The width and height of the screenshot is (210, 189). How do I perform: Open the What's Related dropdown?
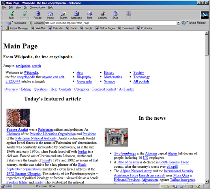coord(194,23)
